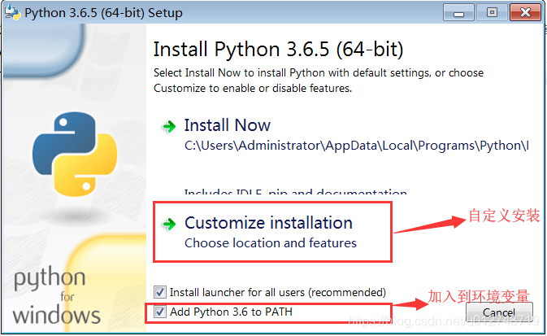Click the Install Now option
The width and height of the screenshot is (547, 336).
point(227,125)
